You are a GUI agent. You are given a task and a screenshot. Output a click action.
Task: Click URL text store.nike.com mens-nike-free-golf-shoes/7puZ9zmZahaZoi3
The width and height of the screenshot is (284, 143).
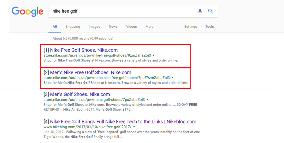pyautogui.click(x=107, y=78)
